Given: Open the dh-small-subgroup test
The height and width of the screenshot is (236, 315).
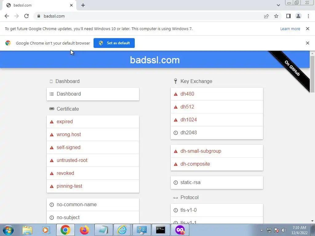Looking at the screenshot, I should 217,151.
